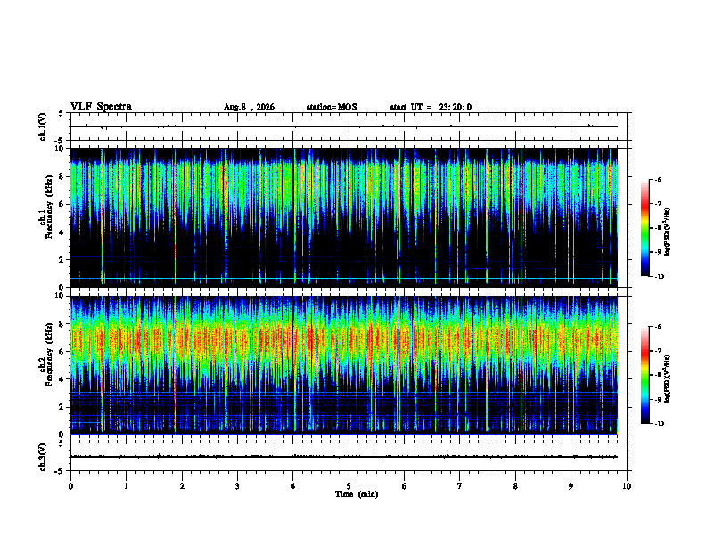Click the "-10" label on the ch.2 colorbar
This screenshot has height=545, width=706.
point(660,424)
